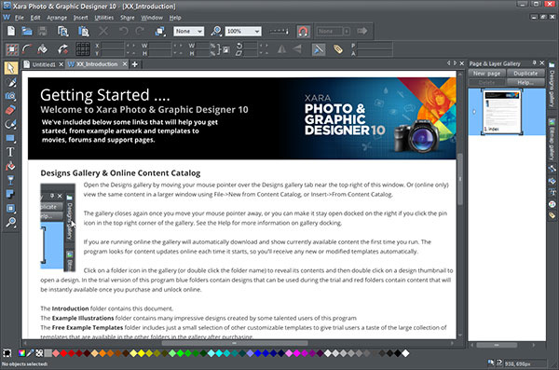Open the Arrange menu
This screenshot has width=559, height=370.
[57, 18]
